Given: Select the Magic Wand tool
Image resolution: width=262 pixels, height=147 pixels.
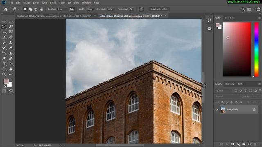Looking at the screenshot, I should (11, 27).
